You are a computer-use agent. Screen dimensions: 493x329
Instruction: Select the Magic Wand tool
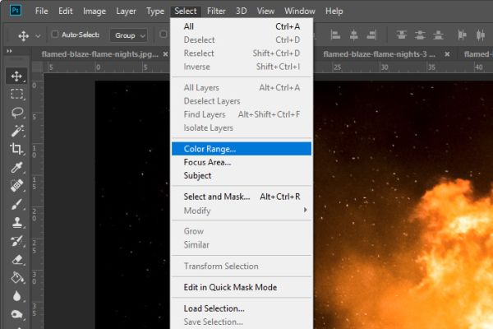(x=17, y=131)
